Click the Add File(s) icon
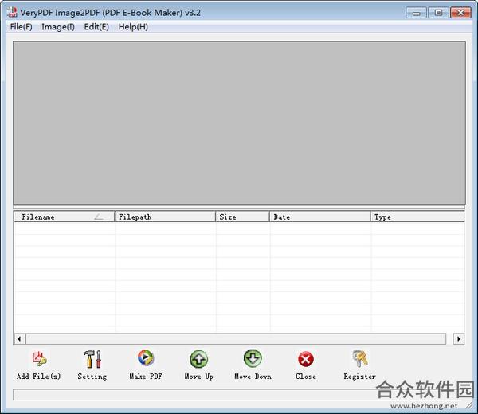The height and width of the screenshot is (414, 478). (39, 359)
